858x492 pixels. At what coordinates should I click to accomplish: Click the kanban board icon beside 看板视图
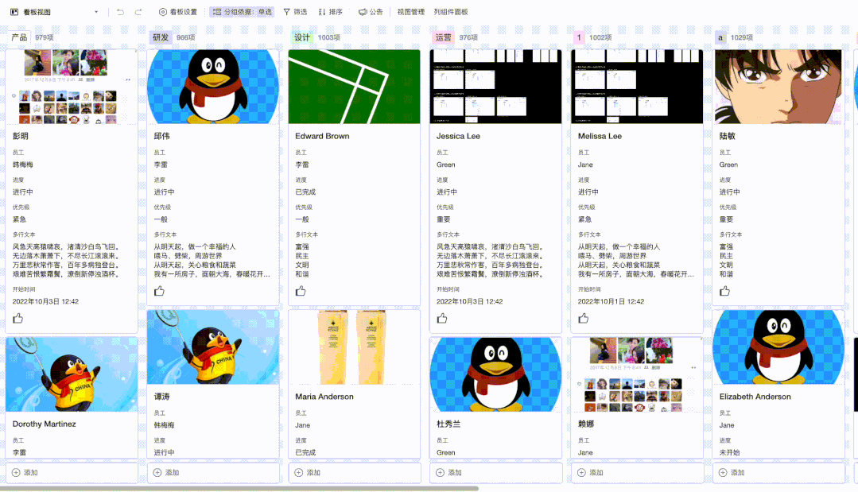(13, 11)
